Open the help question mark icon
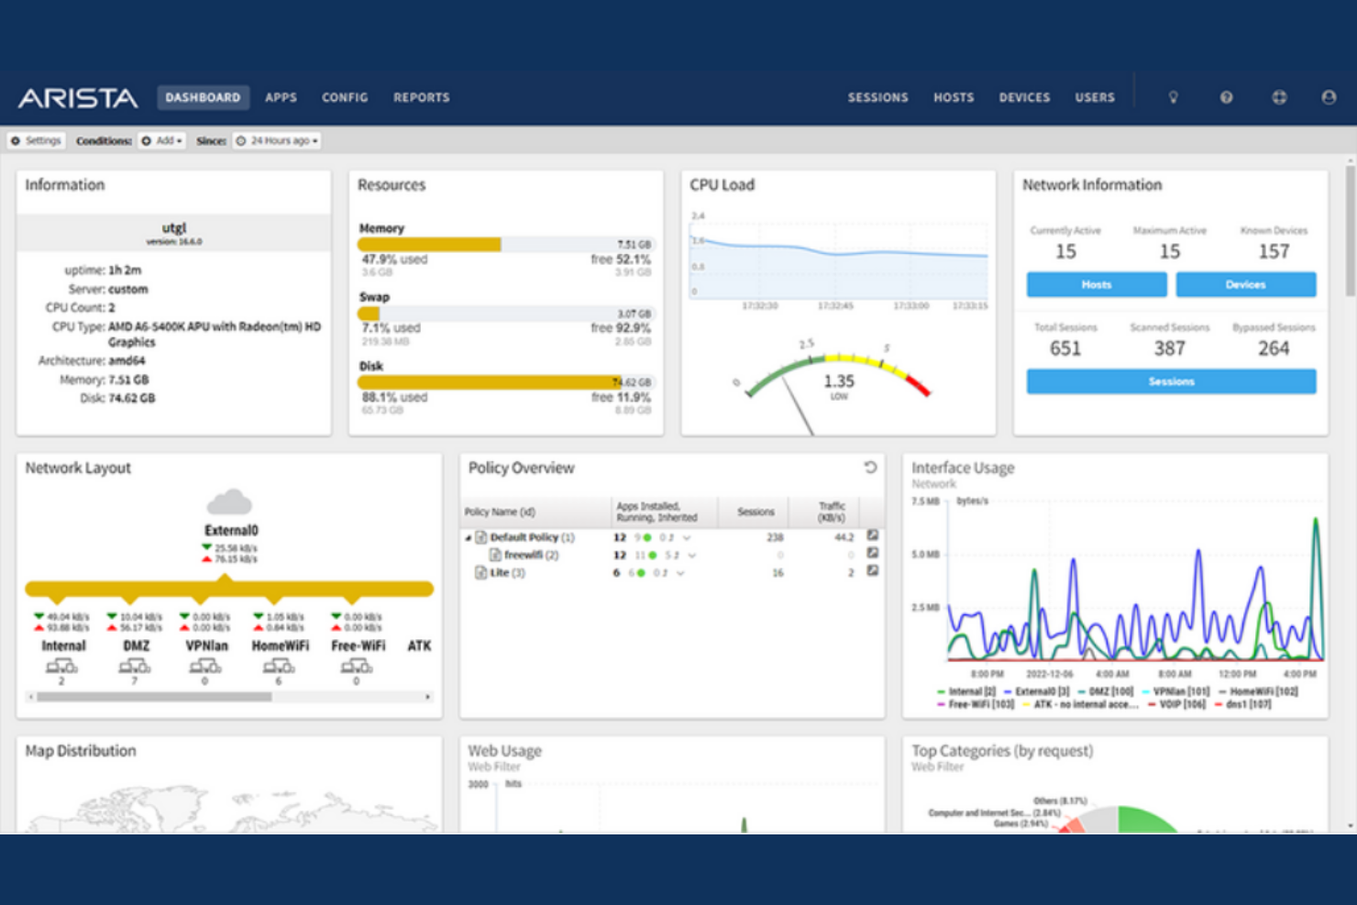Viewport: 1357px width, 905px height. 1226,97
